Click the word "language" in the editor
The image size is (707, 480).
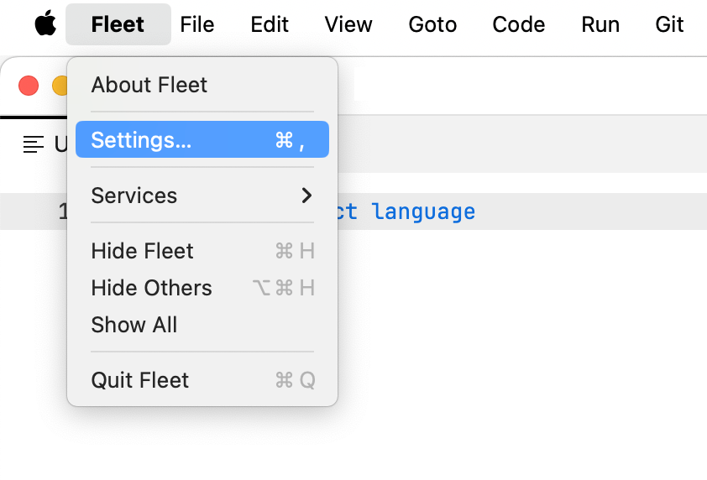tap(423, 211)
